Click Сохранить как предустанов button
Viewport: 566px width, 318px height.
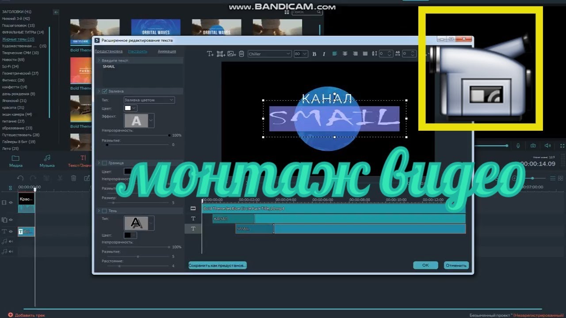[x=218, y=265]
